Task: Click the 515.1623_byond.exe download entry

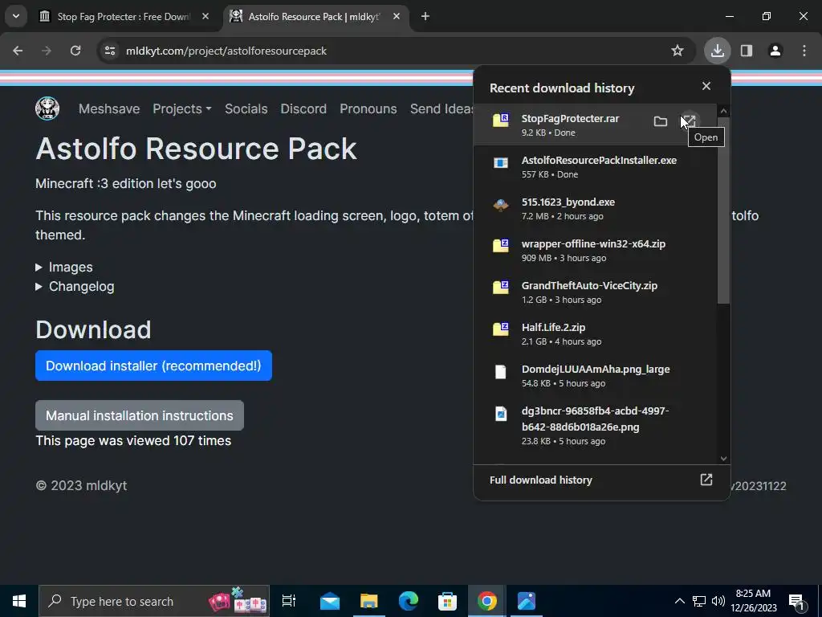Action: [x=595, y=208]
